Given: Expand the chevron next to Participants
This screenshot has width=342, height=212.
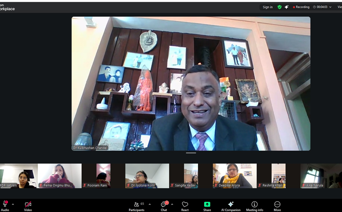Looking at the screenshot, I should click(x=150, y=204).
